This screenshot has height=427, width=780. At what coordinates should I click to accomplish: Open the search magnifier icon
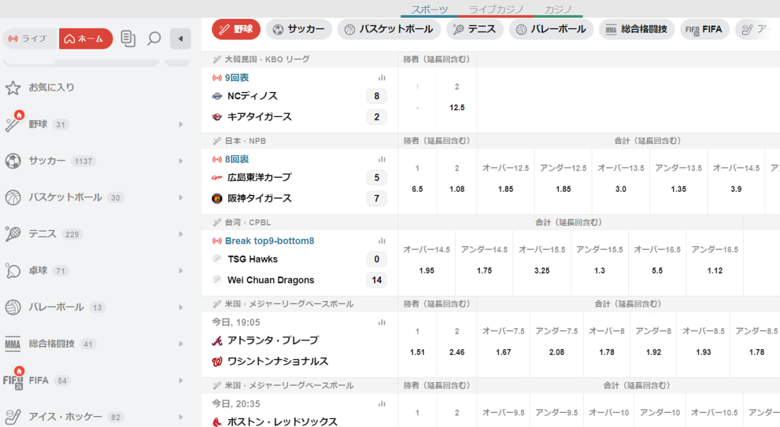point(154,38)
